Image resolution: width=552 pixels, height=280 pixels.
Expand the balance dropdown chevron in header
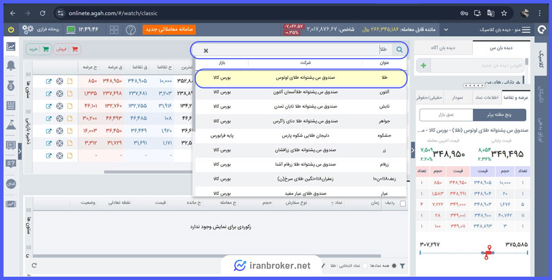click(446, 30)
